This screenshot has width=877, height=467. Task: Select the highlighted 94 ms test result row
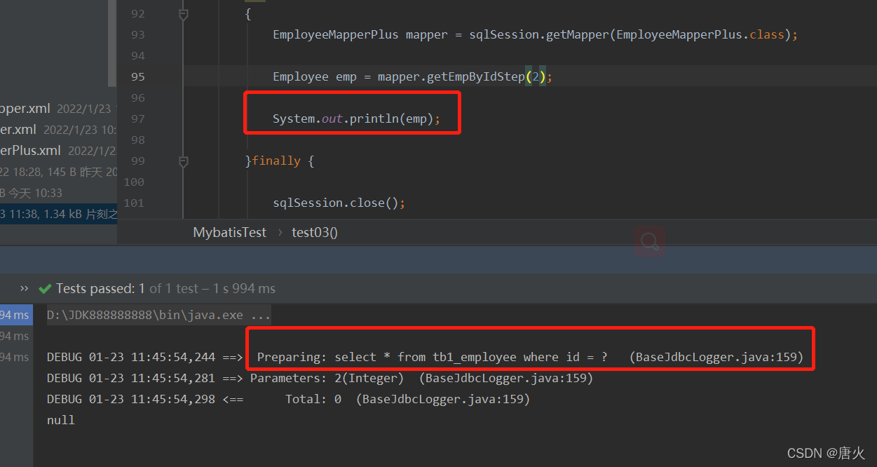coord(16,316)
